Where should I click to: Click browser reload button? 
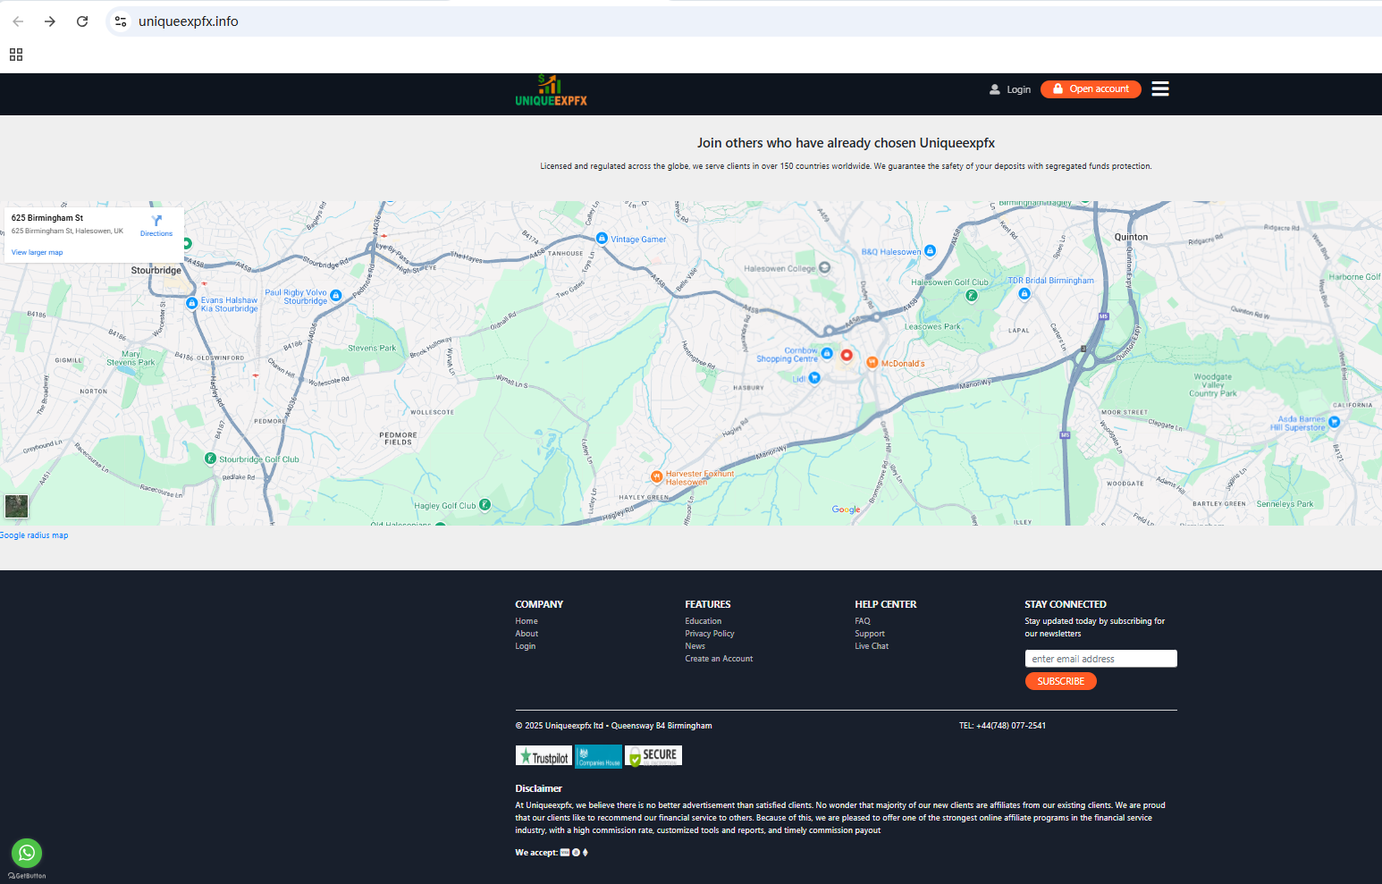click(82, 21)
